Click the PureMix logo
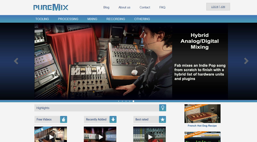Screen dimensions: 257x142 pyautogui.click(x=51, y=7)
